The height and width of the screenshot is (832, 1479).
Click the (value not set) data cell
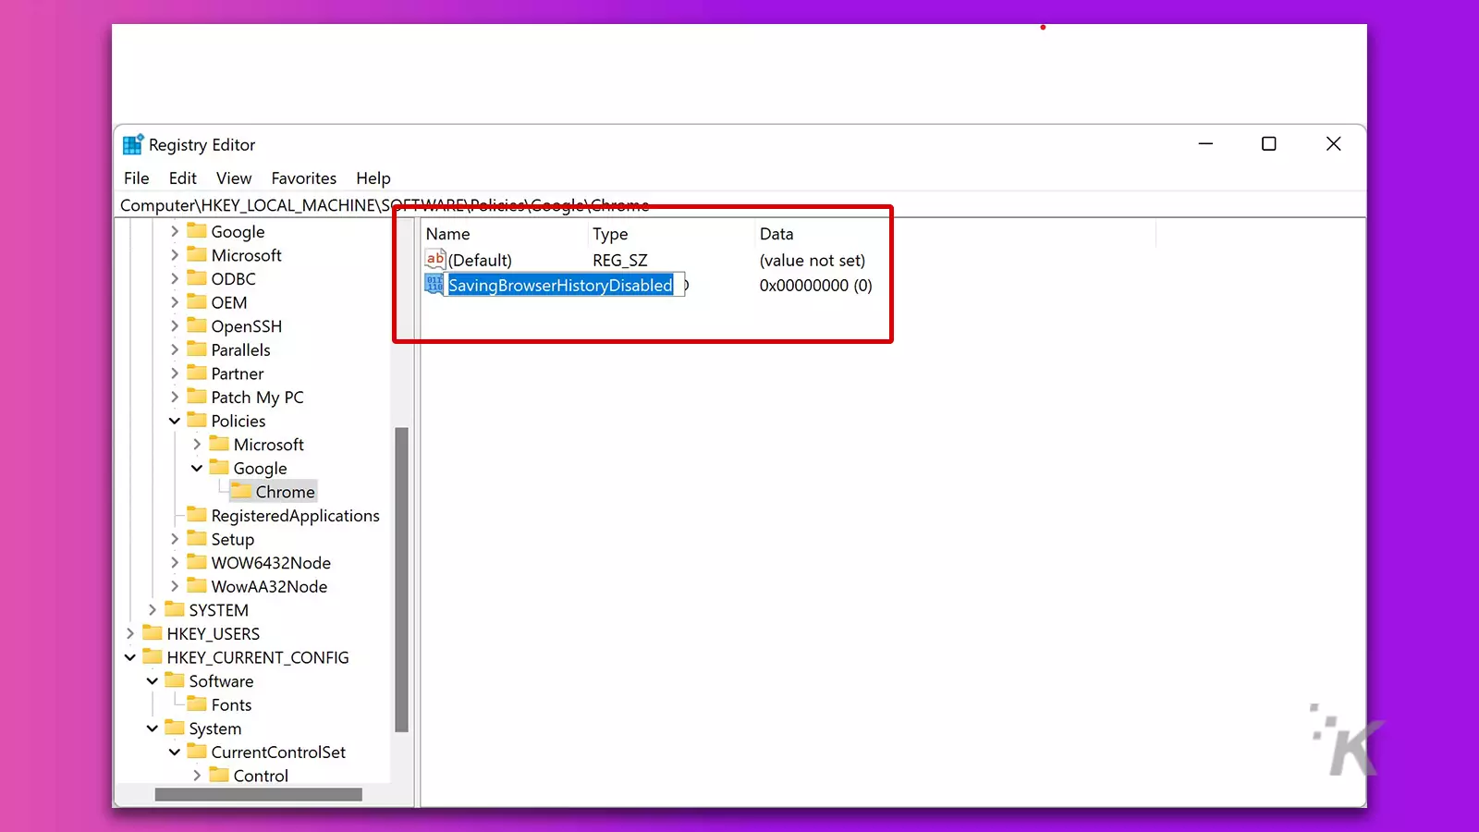click(813, 261)
